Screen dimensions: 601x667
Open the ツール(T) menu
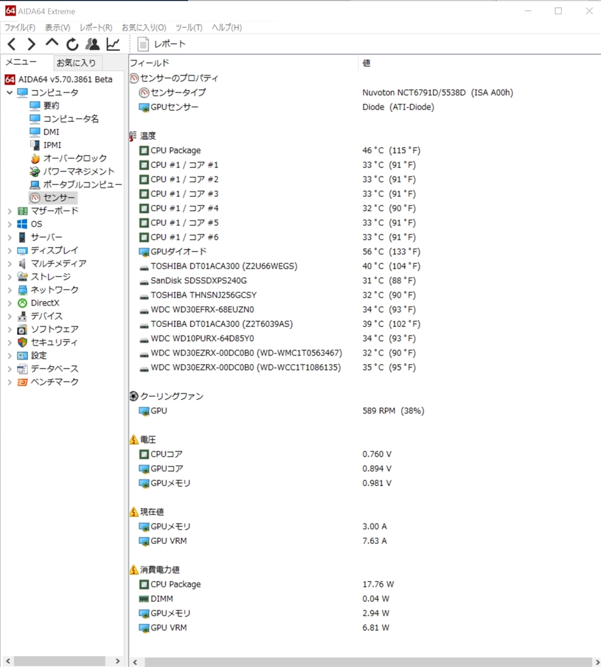click(189, 27)
